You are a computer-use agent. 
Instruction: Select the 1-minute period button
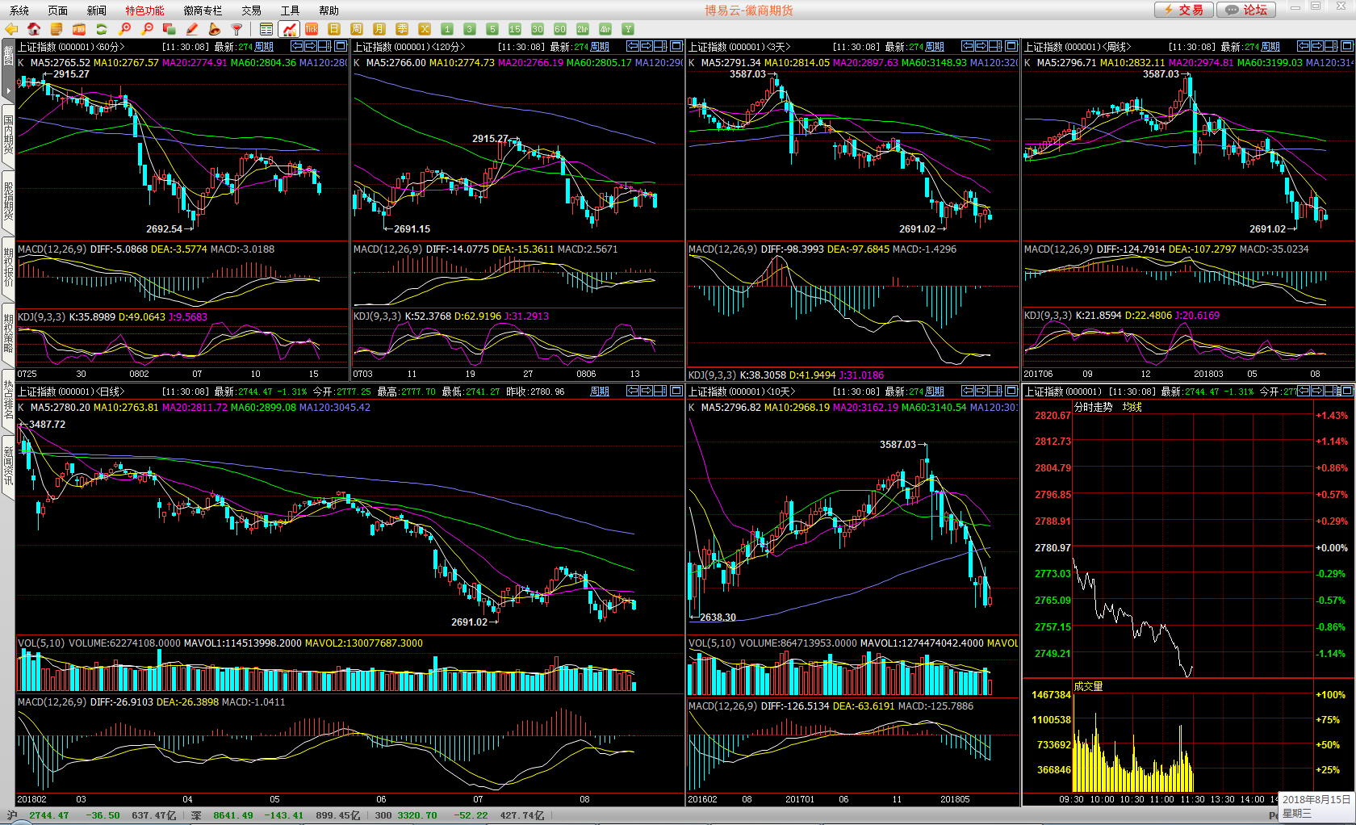(x=447, y=29)
